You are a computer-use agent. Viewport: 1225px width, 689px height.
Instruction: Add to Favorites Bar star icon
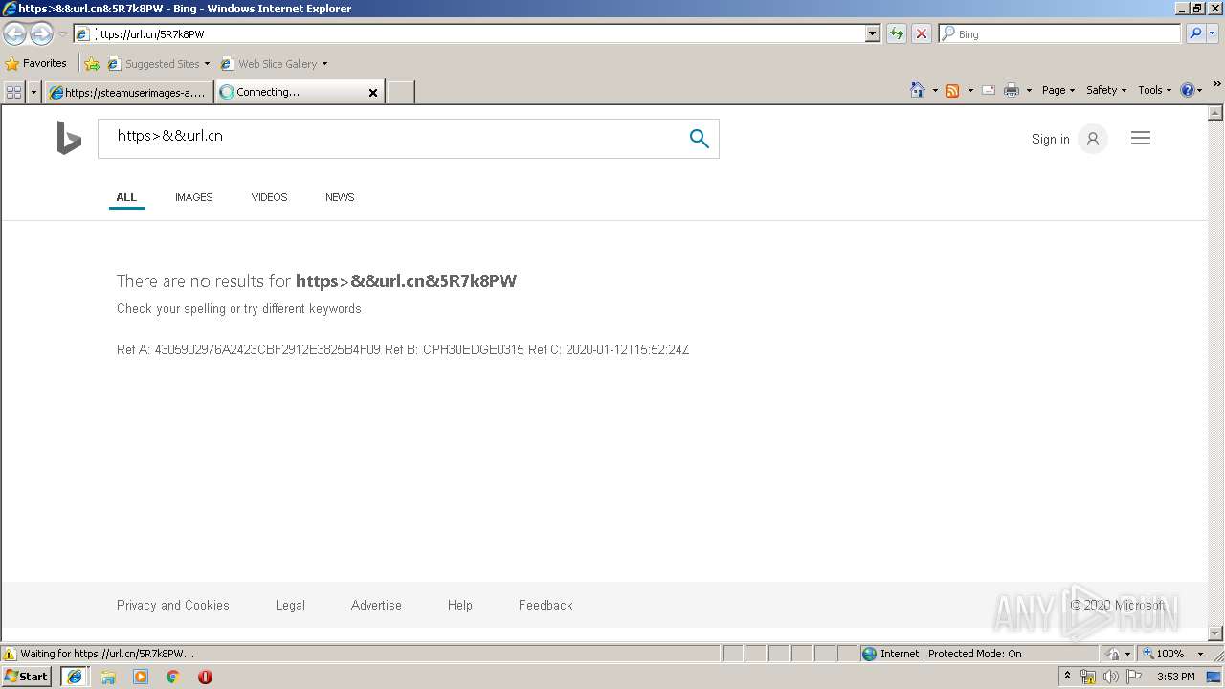92,64
